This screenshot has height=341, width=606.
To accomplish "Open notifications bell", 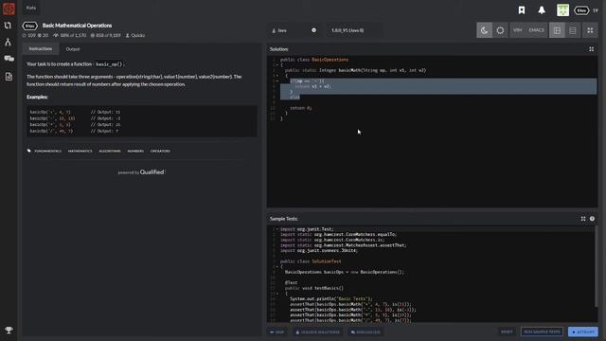I will [x=542, y=10].
